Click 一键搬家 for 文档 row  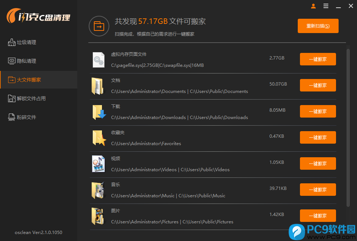tap(318, 85)
